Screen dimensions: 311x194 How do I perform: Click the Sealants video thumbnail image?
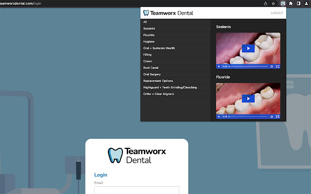tap(248, 50)
